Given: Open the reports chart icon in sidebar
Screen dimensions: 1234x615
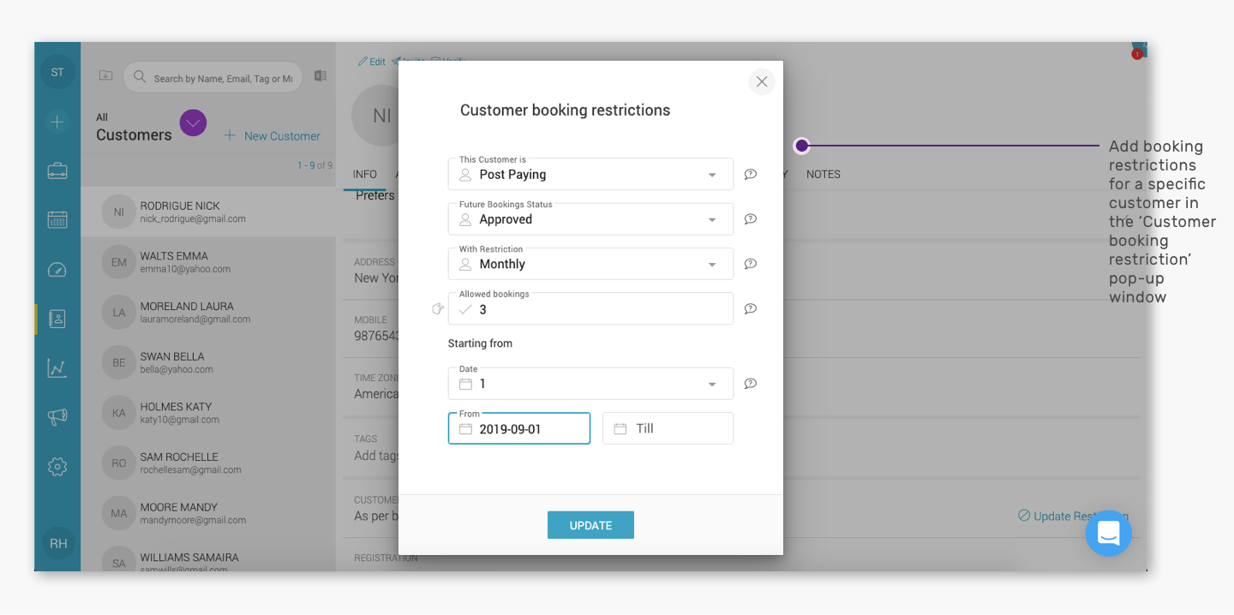Looking at the screenshot, I should click(x=57, y=368).
